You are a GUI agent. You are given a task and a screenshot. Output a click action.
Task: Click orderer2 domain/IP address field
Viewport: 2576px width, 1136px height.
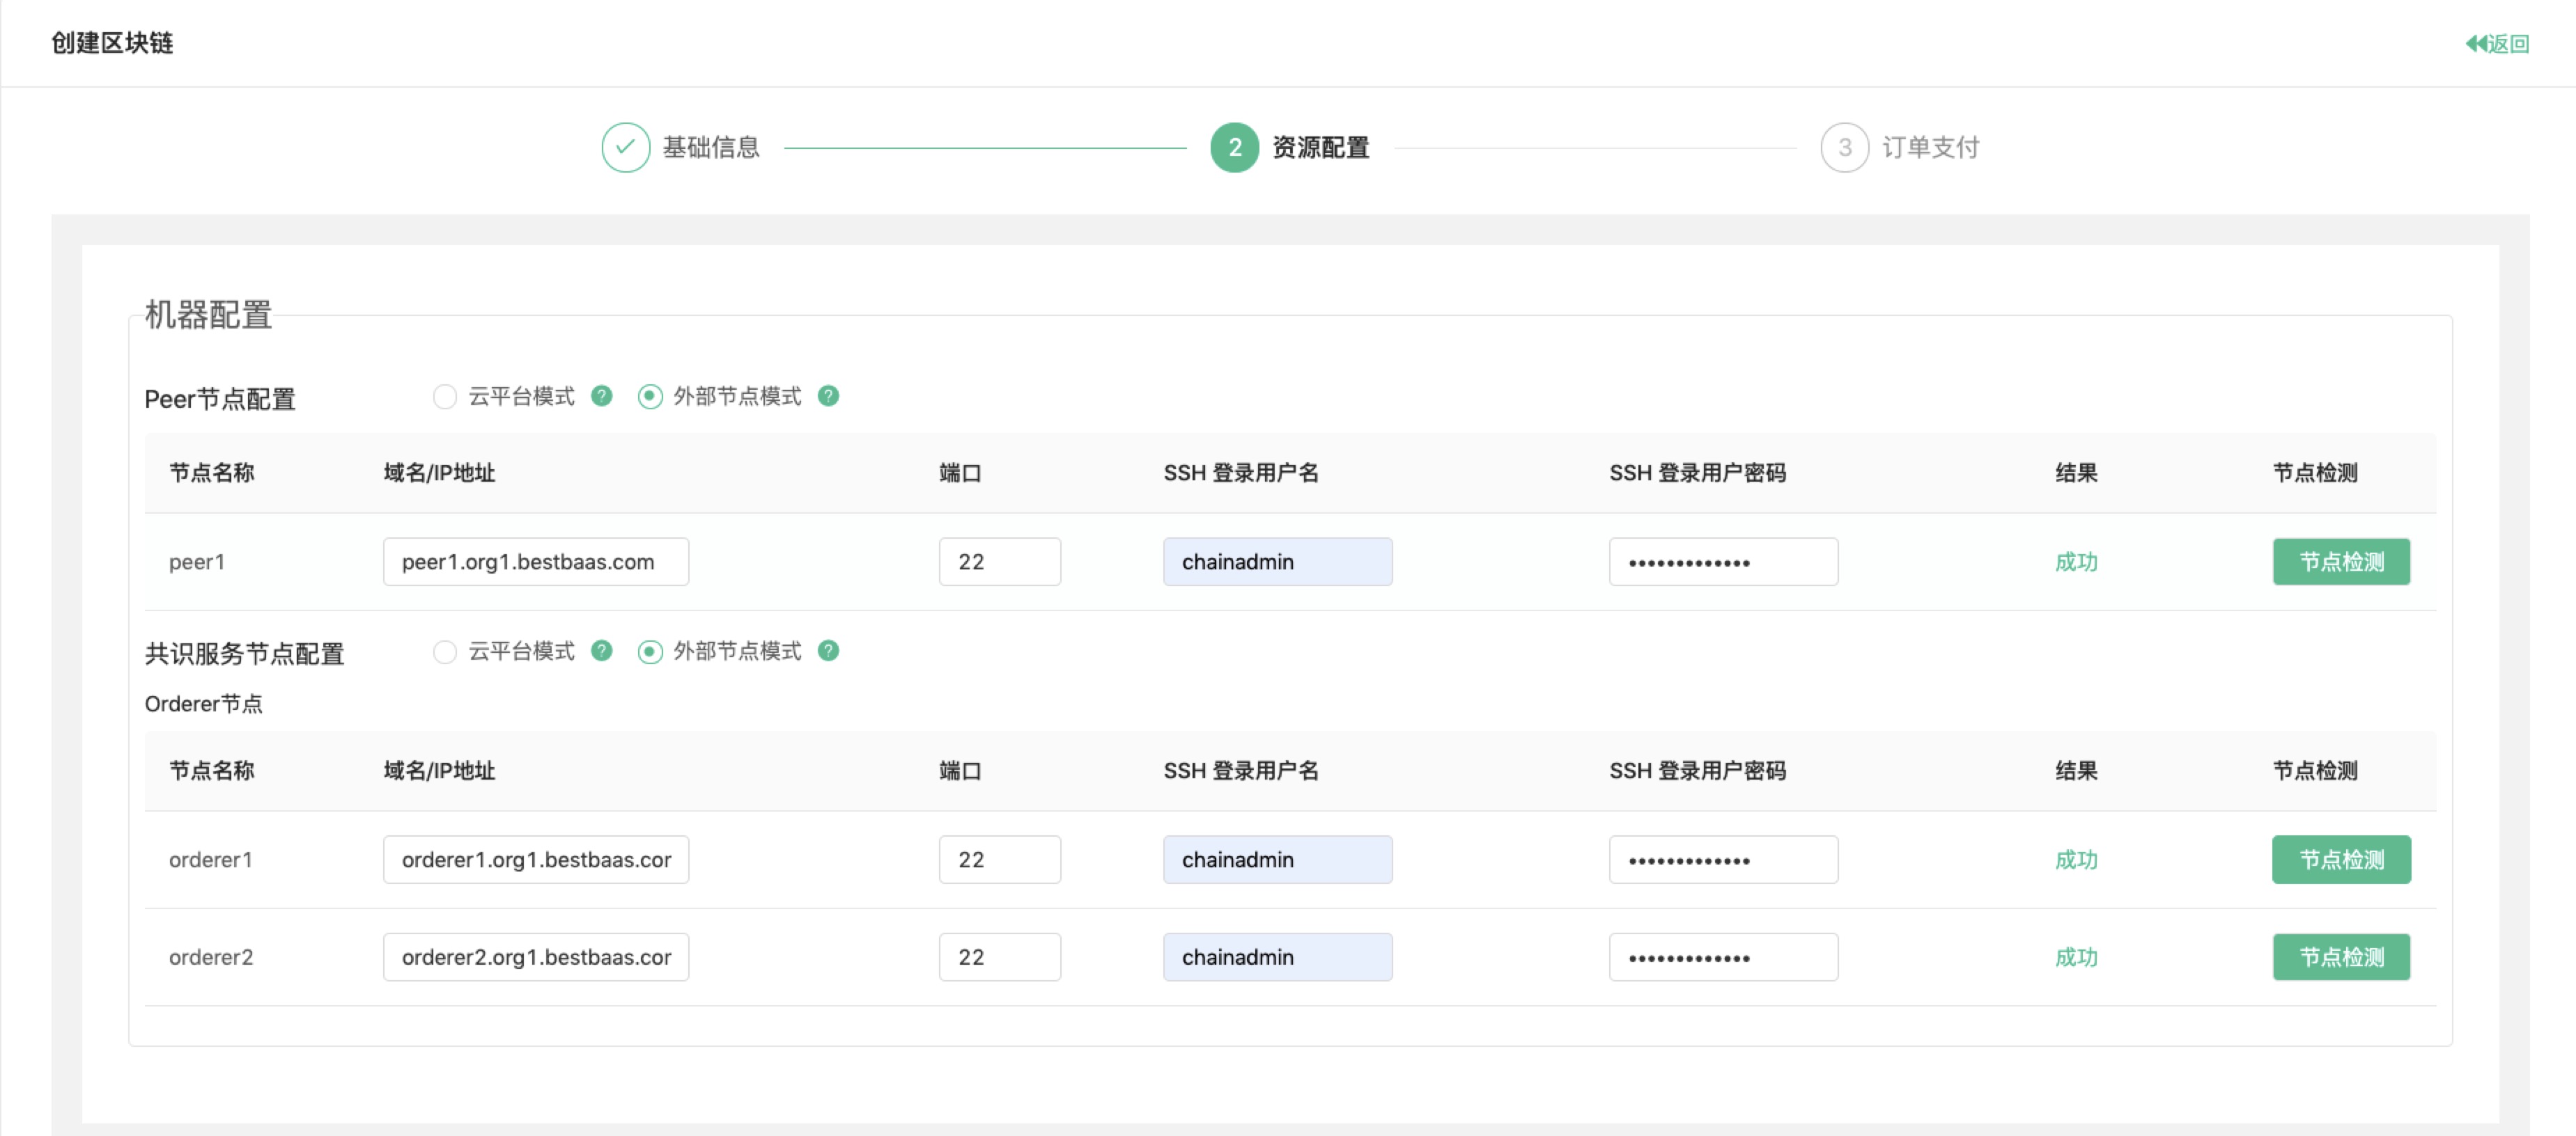point(536,957)
